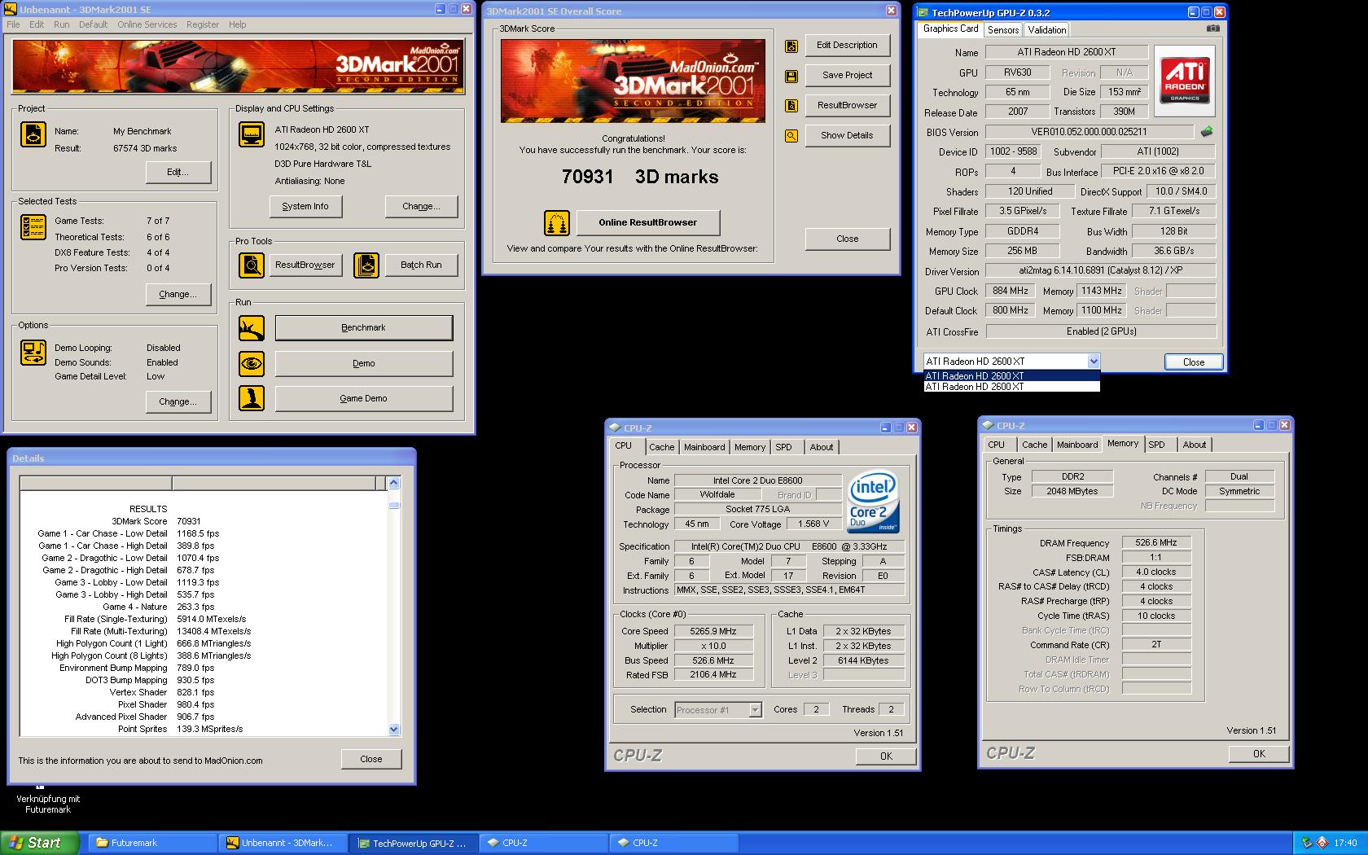The width and height of the screenshot is (1368, 855).
Task: Click the BIOS save chip icon in GPU-Z
Action: (x=1207, y=131)
